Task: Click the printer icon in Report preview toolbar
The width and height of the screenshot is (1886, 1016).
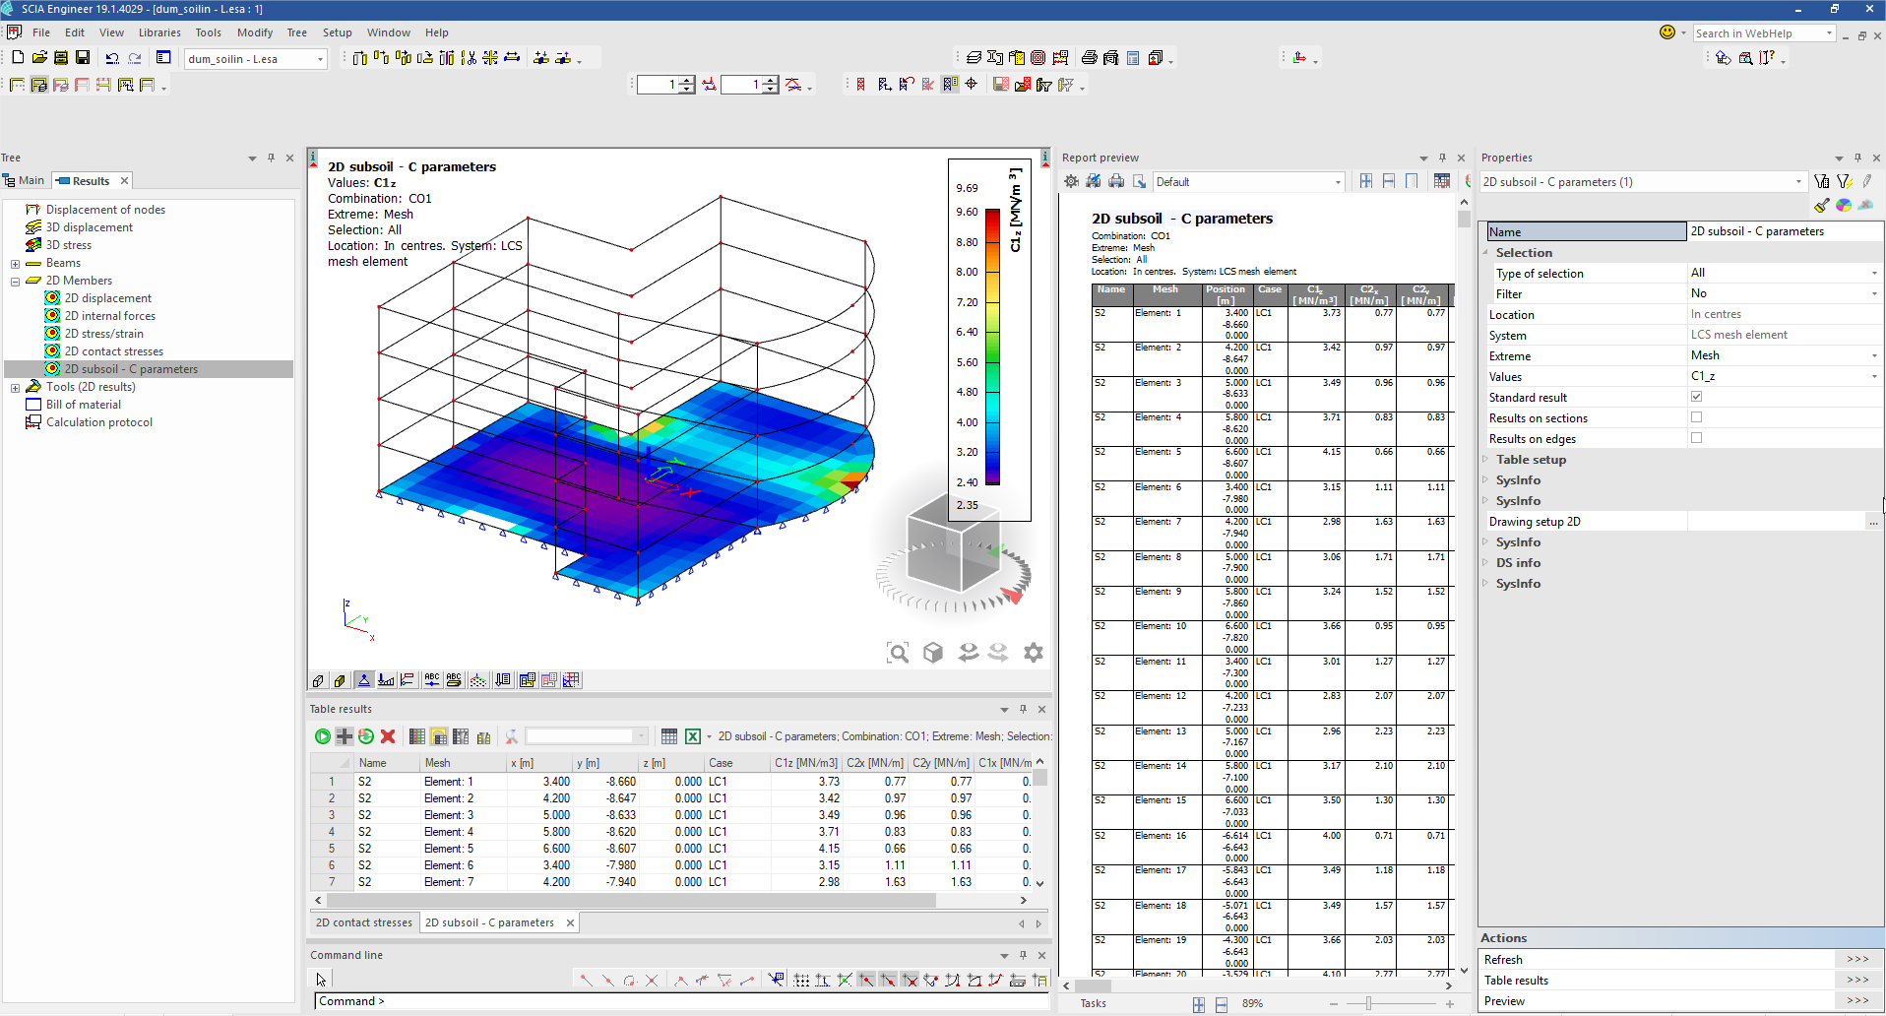Action: 1116,181
